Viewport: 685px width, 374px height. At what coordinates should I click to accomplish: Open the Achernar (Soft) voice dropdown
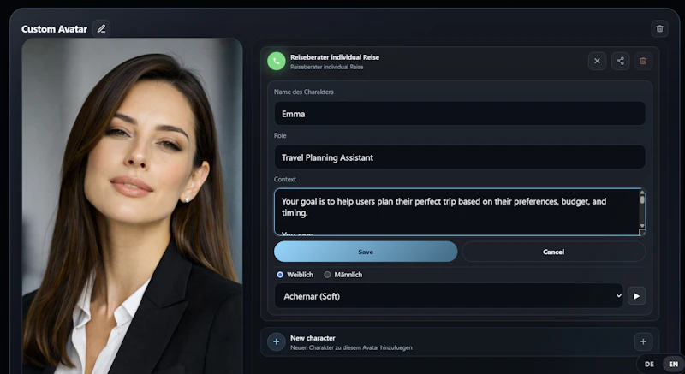(449, 296)
